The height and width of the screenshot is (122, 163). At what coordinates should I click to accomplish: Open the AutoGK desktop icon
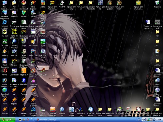(x=14, y=51)
